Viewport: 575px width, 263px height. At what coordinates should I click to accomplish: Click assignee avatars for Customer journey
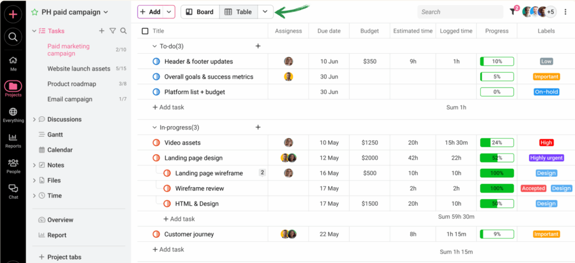coord(289,234)
